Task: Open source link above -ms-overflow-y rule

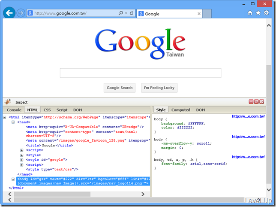Action: tap(248, 137)
